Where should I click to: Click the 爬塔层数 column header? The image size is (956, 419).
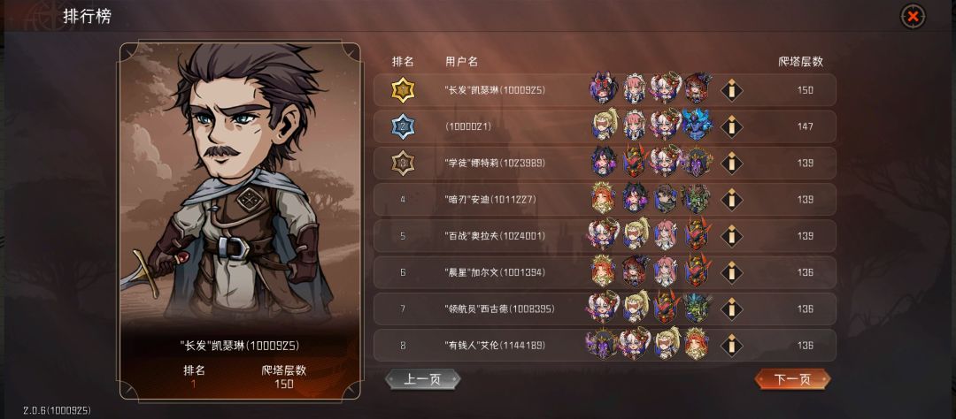800,62
